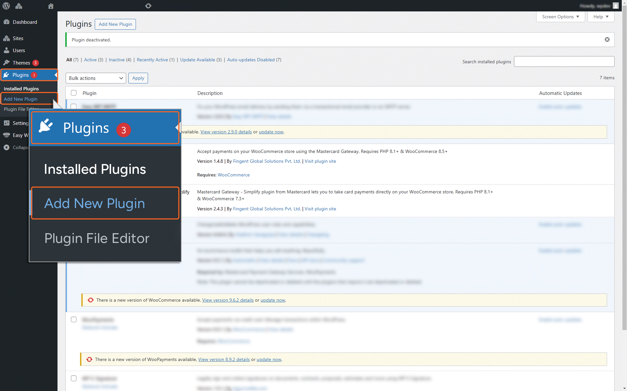Tick the checkbox of the first plugin row

(74, 106)
